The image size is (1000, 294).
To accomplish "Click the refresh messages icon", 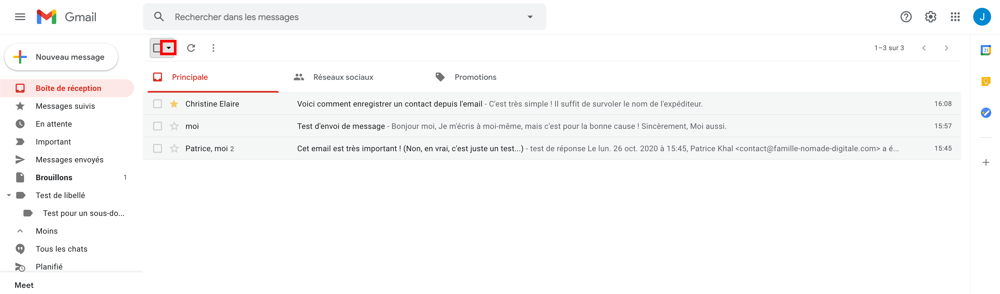I will point(191,48).
